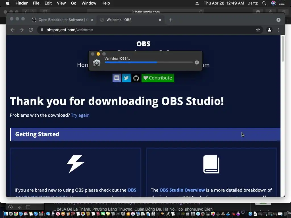291x218 pixels.
Task: Close the Open Broadcaster Software tab
Action: pyautogui.click(x=92, y=20)
